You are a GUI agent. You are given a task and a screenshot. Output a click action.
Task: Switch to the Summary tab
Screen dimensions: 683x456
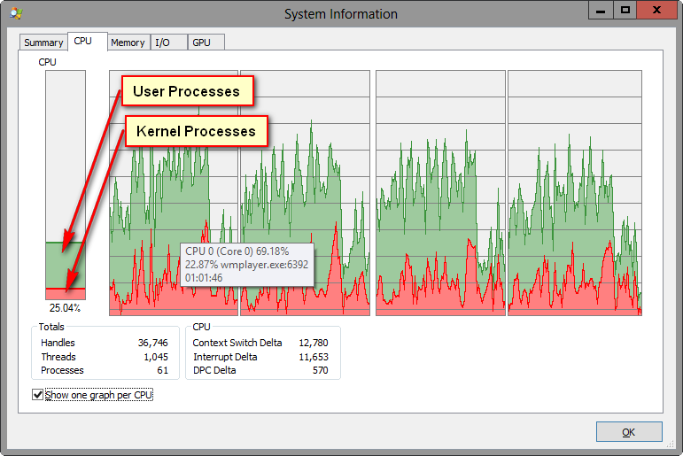(43, 43)
